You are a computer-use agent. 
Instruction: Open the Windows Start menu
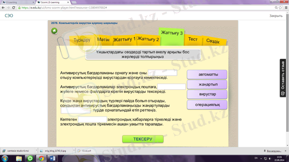(x=5, y=158)
